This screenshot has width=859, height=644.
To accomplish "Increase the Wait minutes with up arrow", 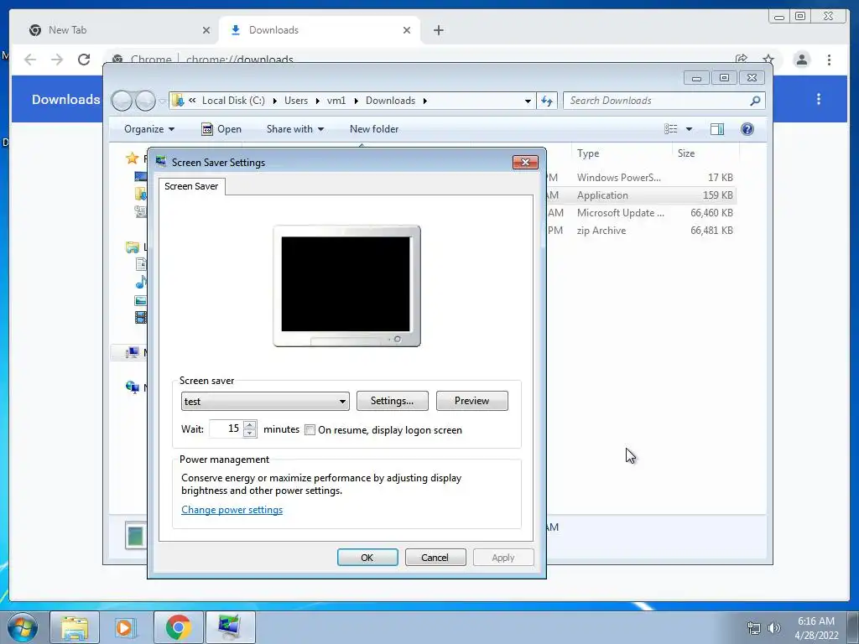I will (250, 424).
